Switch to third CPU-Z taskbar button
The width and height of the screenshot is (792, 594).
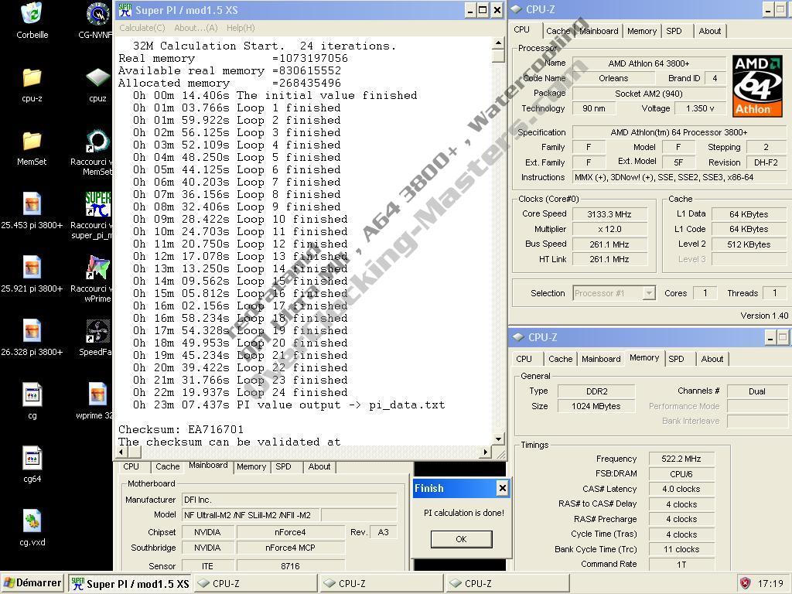coord(507,583)
